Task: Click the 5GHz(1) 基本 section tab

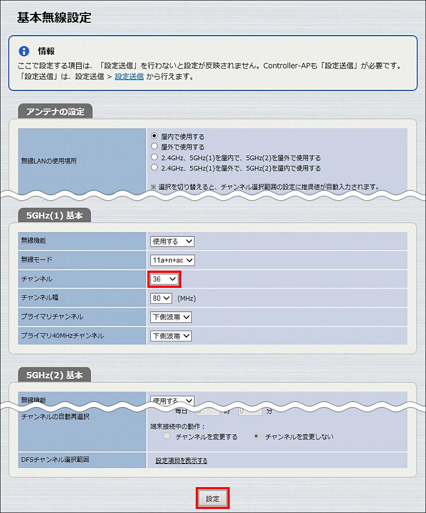Action: coord(54,215)
